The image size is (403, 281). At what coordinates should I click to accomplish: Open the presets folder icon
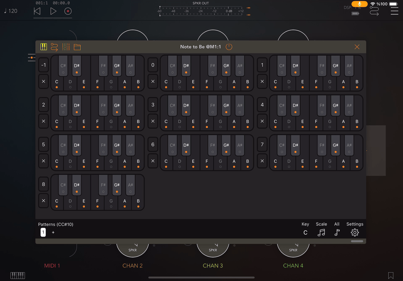click(77, 47)
